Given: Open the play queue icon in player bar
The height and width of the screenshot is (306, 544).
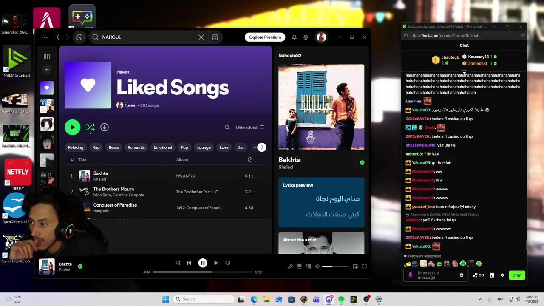Looking at the screenshot, I should [299, 266].
